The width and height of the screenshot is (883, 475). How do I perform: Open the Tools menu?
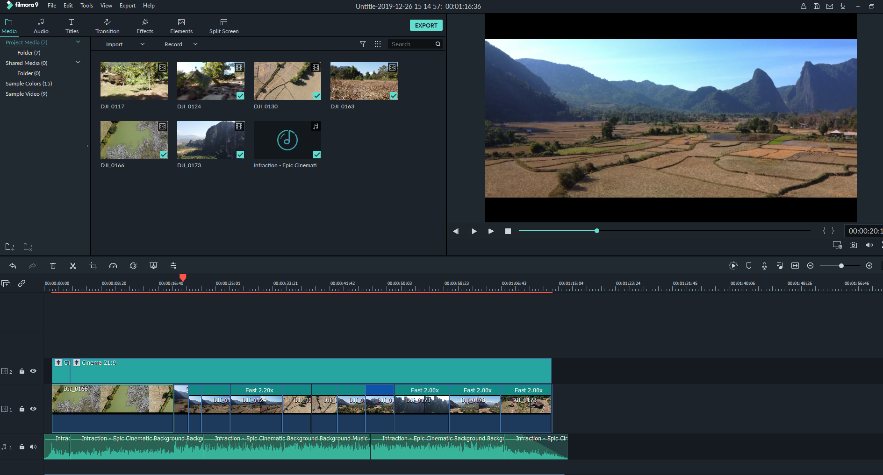[x=86, y=6]
